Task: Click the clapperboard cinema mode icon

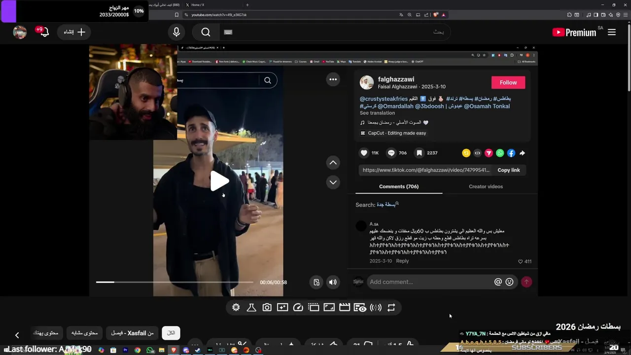Action: 345,308
